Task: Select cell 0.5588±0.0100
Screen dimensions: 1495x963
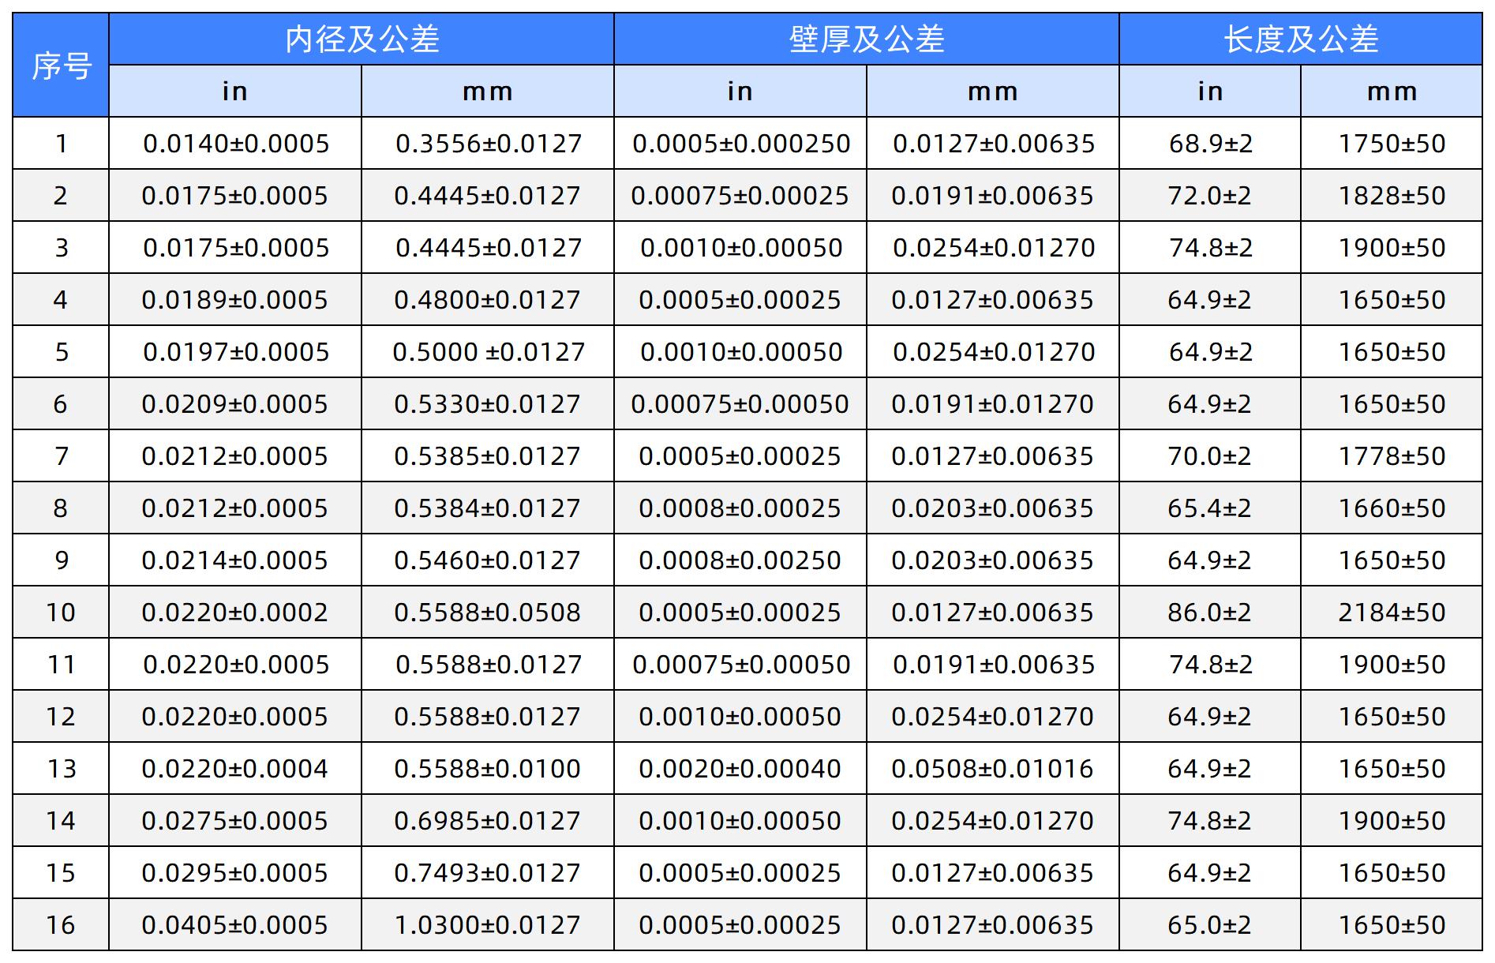Action: pyautogui.click(x=488, y=768)
